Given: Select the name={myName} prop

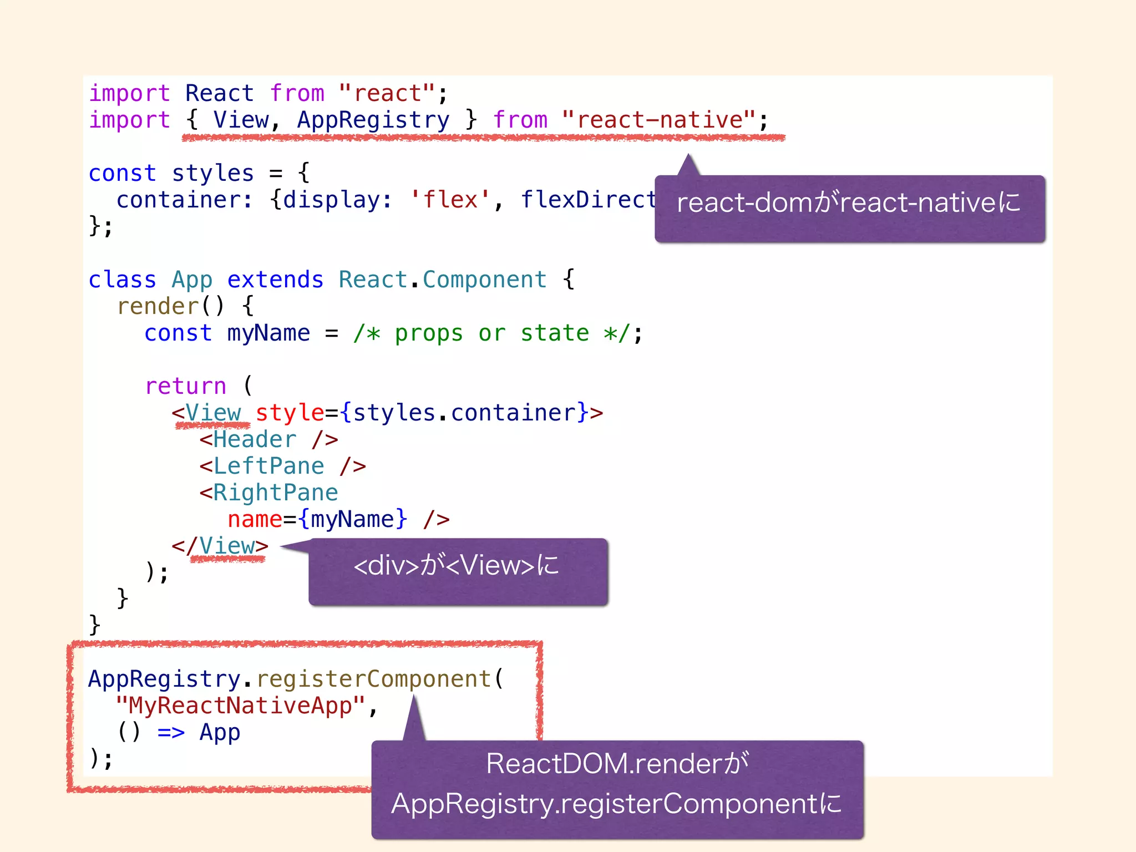Looking at the screenshot, I should tap(317, 520).
